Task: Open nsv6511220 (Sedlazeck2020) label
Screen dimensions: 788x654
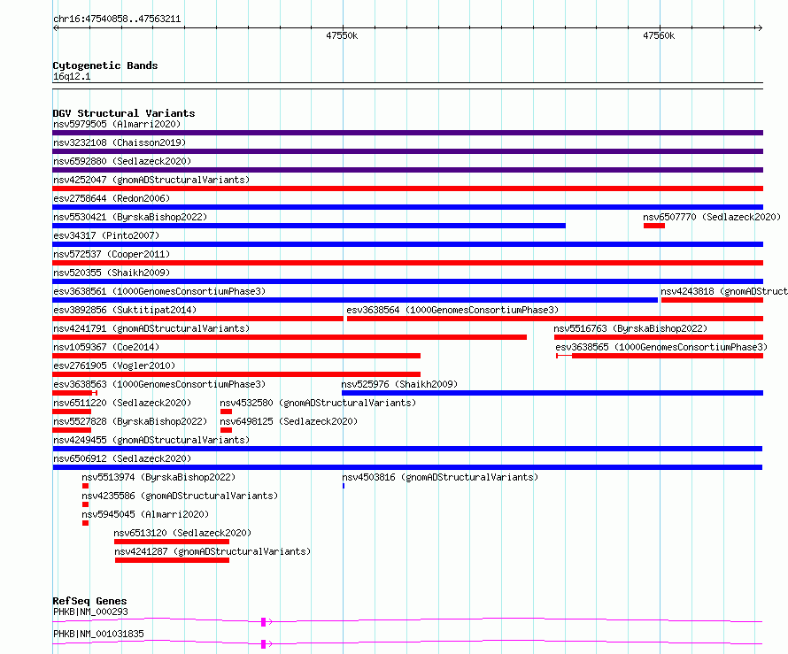Action: (x=122, y=403)
